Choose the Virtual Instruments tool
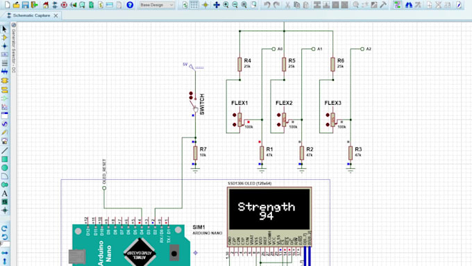 [x=5, y=141]
